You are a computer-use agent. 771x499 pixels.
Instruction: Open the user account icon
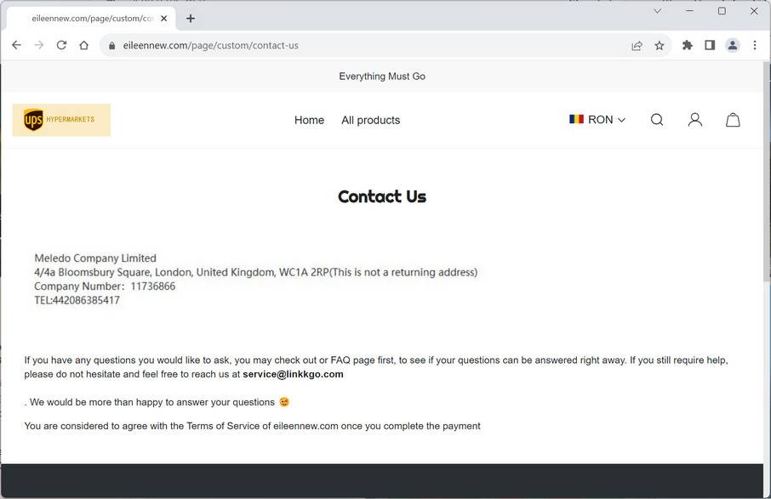point(695,120)
